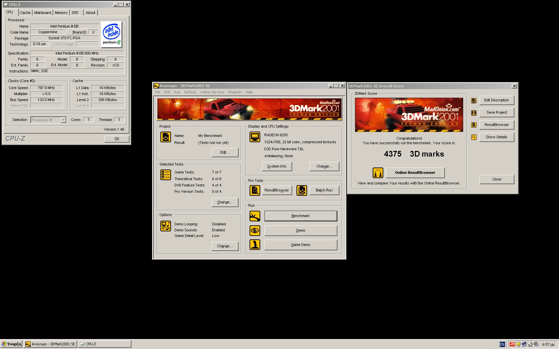559x349 pixels.
Task: Click the Core Speed 797.9 MHz field
Action: coord(46,88)
